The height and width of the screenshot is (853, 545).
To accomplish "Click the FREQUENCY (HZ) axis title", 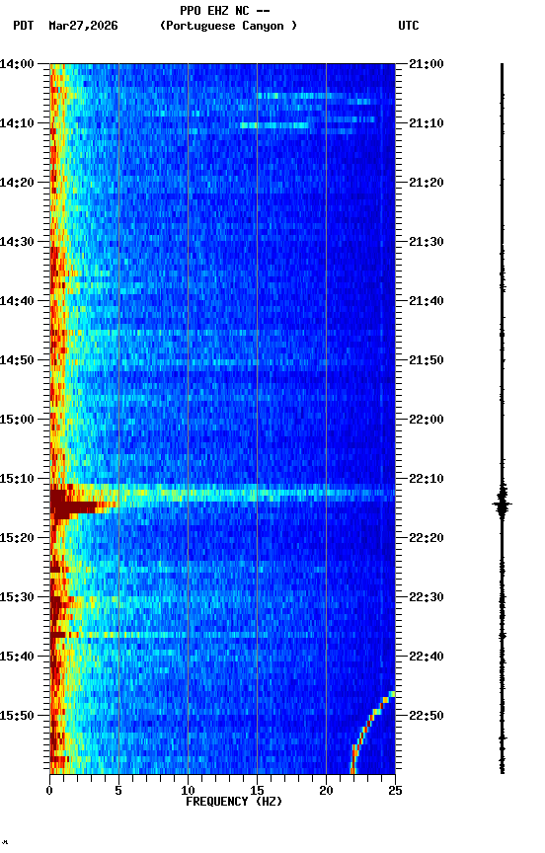I will click(x=234, y=802).
